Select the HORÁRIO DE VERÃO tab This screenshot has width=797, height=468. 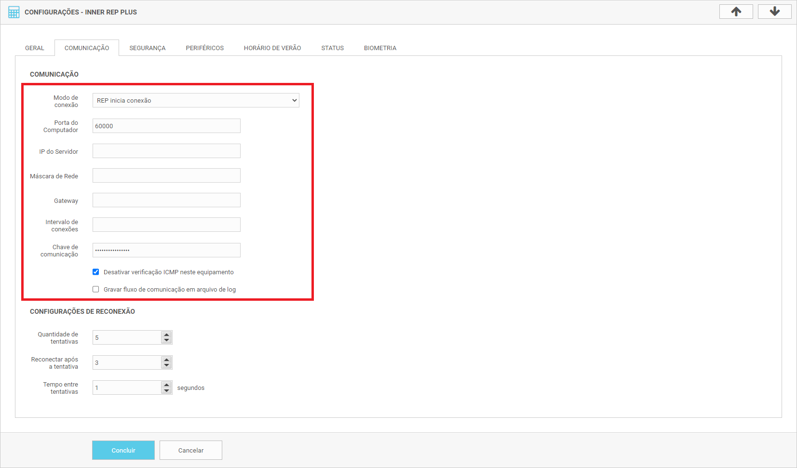tap(272, 48)
